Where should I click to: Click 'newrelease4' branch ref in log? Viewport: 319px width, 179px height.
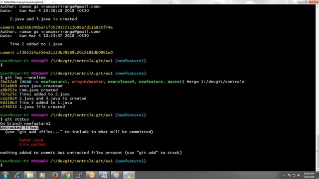pos(121,82)
